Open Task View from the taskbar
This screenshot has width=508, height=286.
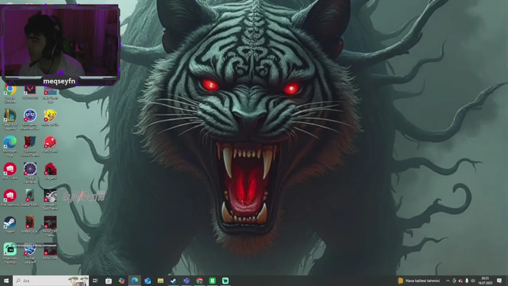point(95,281)
